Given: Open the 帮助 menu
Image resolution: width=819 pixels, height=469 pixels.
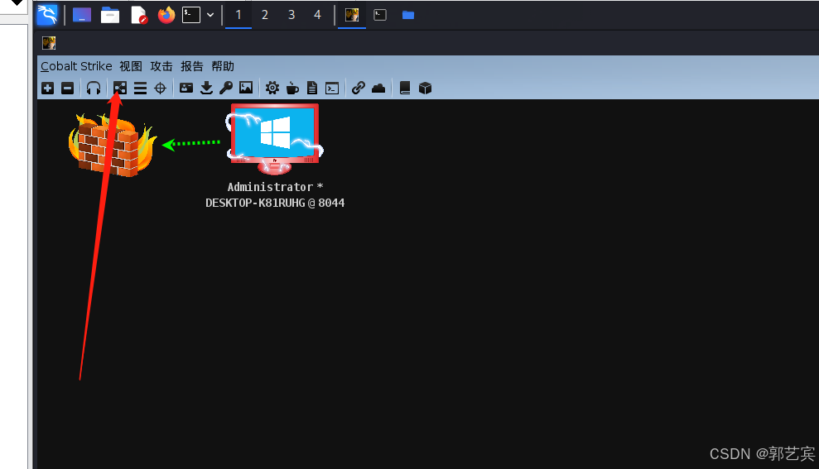Looking at the screenshot, I should (x=223, y=66).
